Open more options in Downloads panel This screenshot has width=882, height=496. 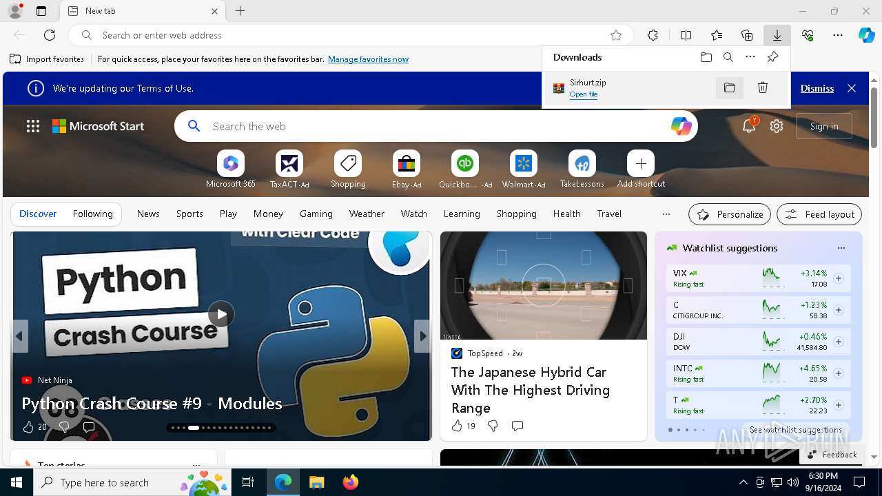click(750, 57)
